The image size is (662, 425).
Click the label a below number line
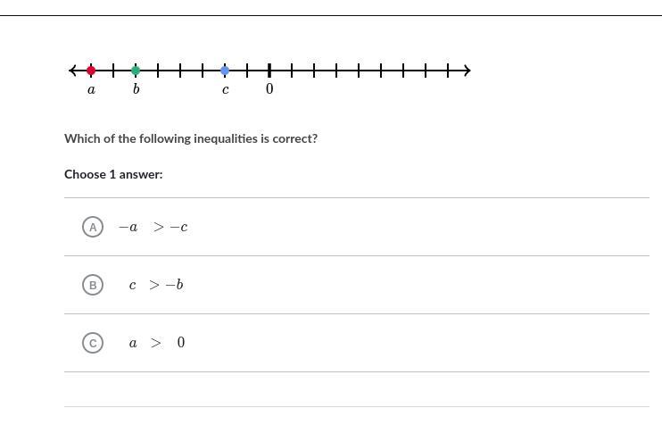point(91,89)
